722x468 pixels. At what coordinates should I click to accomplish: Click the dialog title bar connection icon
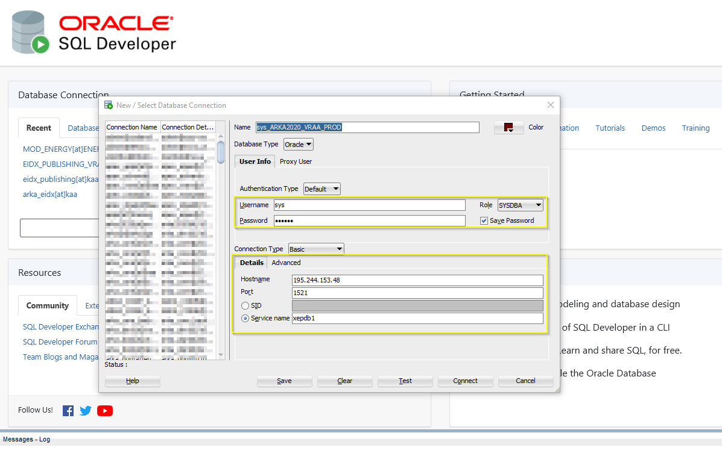(x=109, y=105)
